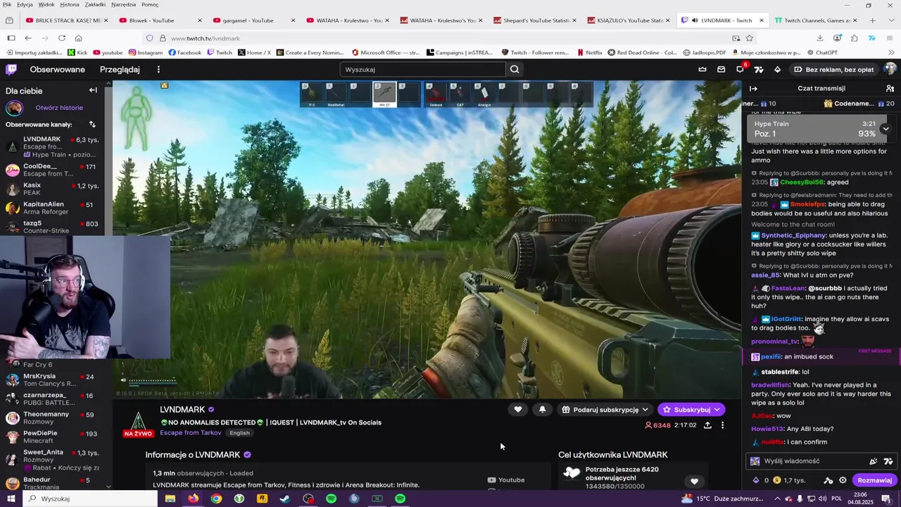Viewport: 901px width, 507px height.
Task: Sort followed channels arrows icon
Action: [x=92, y=125]
